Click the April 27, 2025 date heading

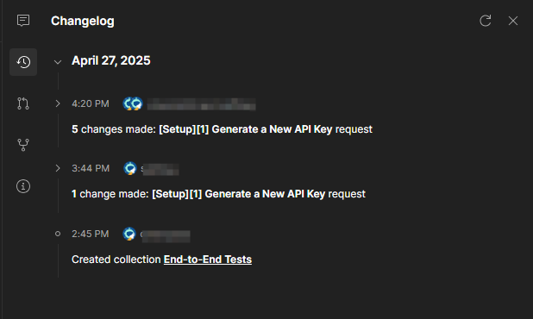pos(110,60)
